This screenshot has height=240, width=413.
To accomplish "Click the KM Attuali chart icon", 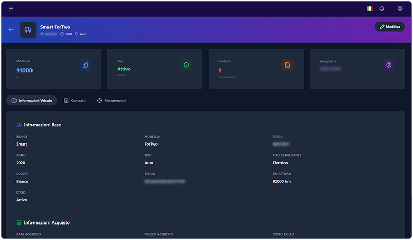I will coord(85,65).
